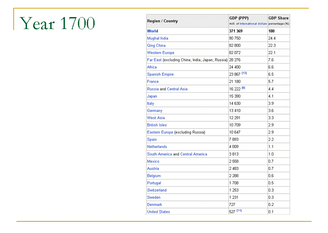The image size is (328, 233).
Task: Open the Mughal India link
Action: (x=158, y=38)
